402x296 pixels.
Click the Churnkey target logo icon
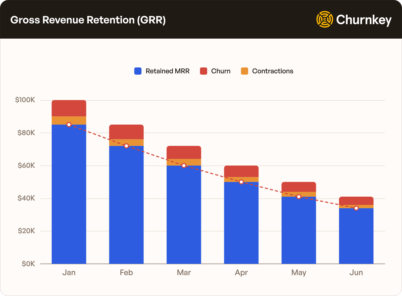click(x=324, y=19)
